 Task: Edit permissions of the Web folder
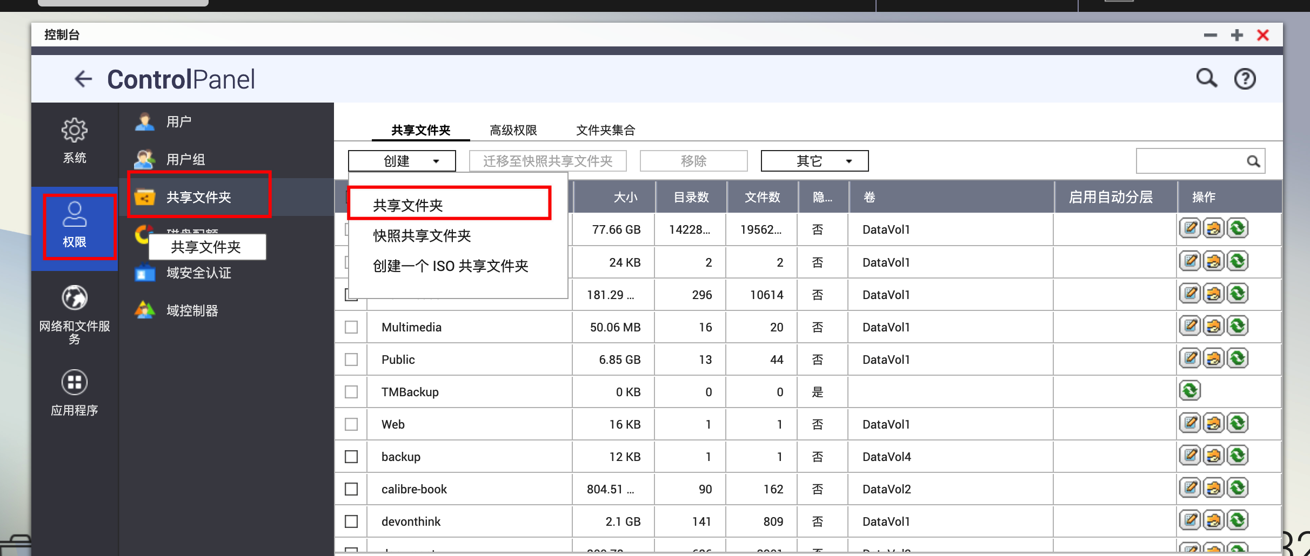(x=1214, y=423)
